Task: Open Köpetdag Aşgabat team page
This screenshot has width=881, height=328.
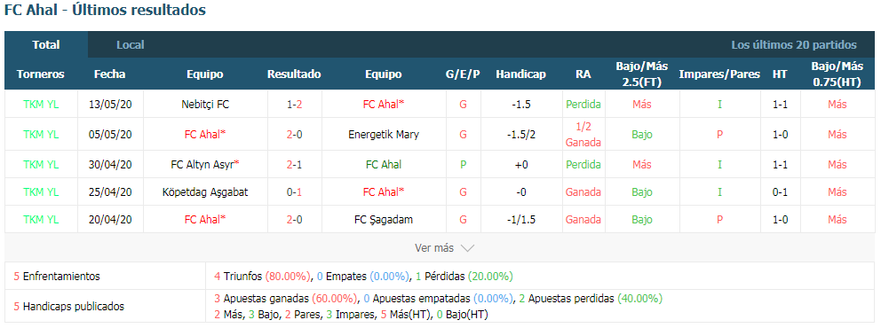Action: tap(205, 192)
